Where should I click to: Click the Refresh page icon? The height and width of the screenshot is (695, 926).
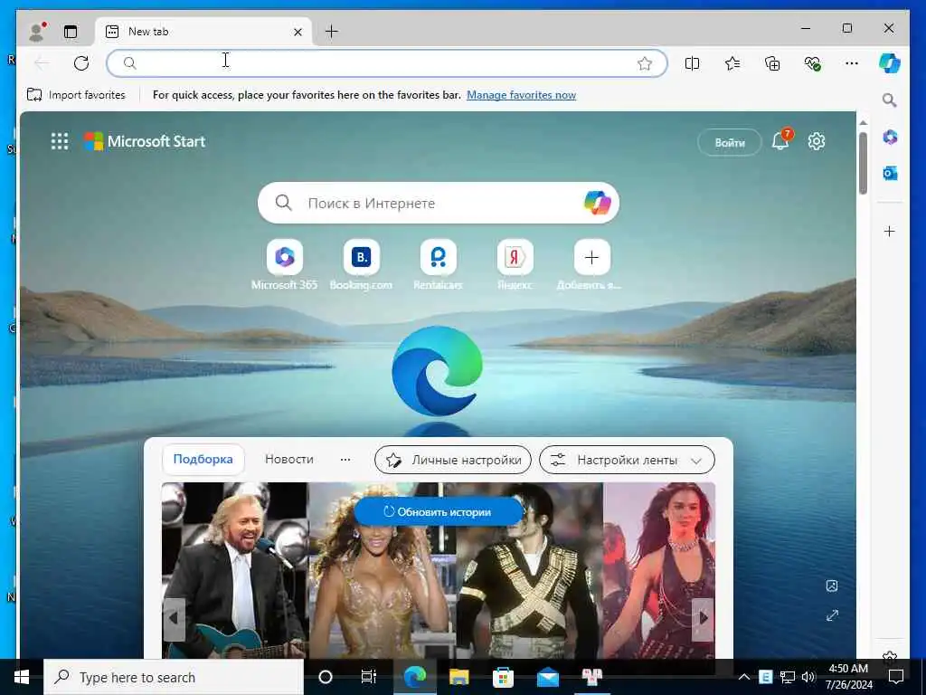(x=81, y=62)
